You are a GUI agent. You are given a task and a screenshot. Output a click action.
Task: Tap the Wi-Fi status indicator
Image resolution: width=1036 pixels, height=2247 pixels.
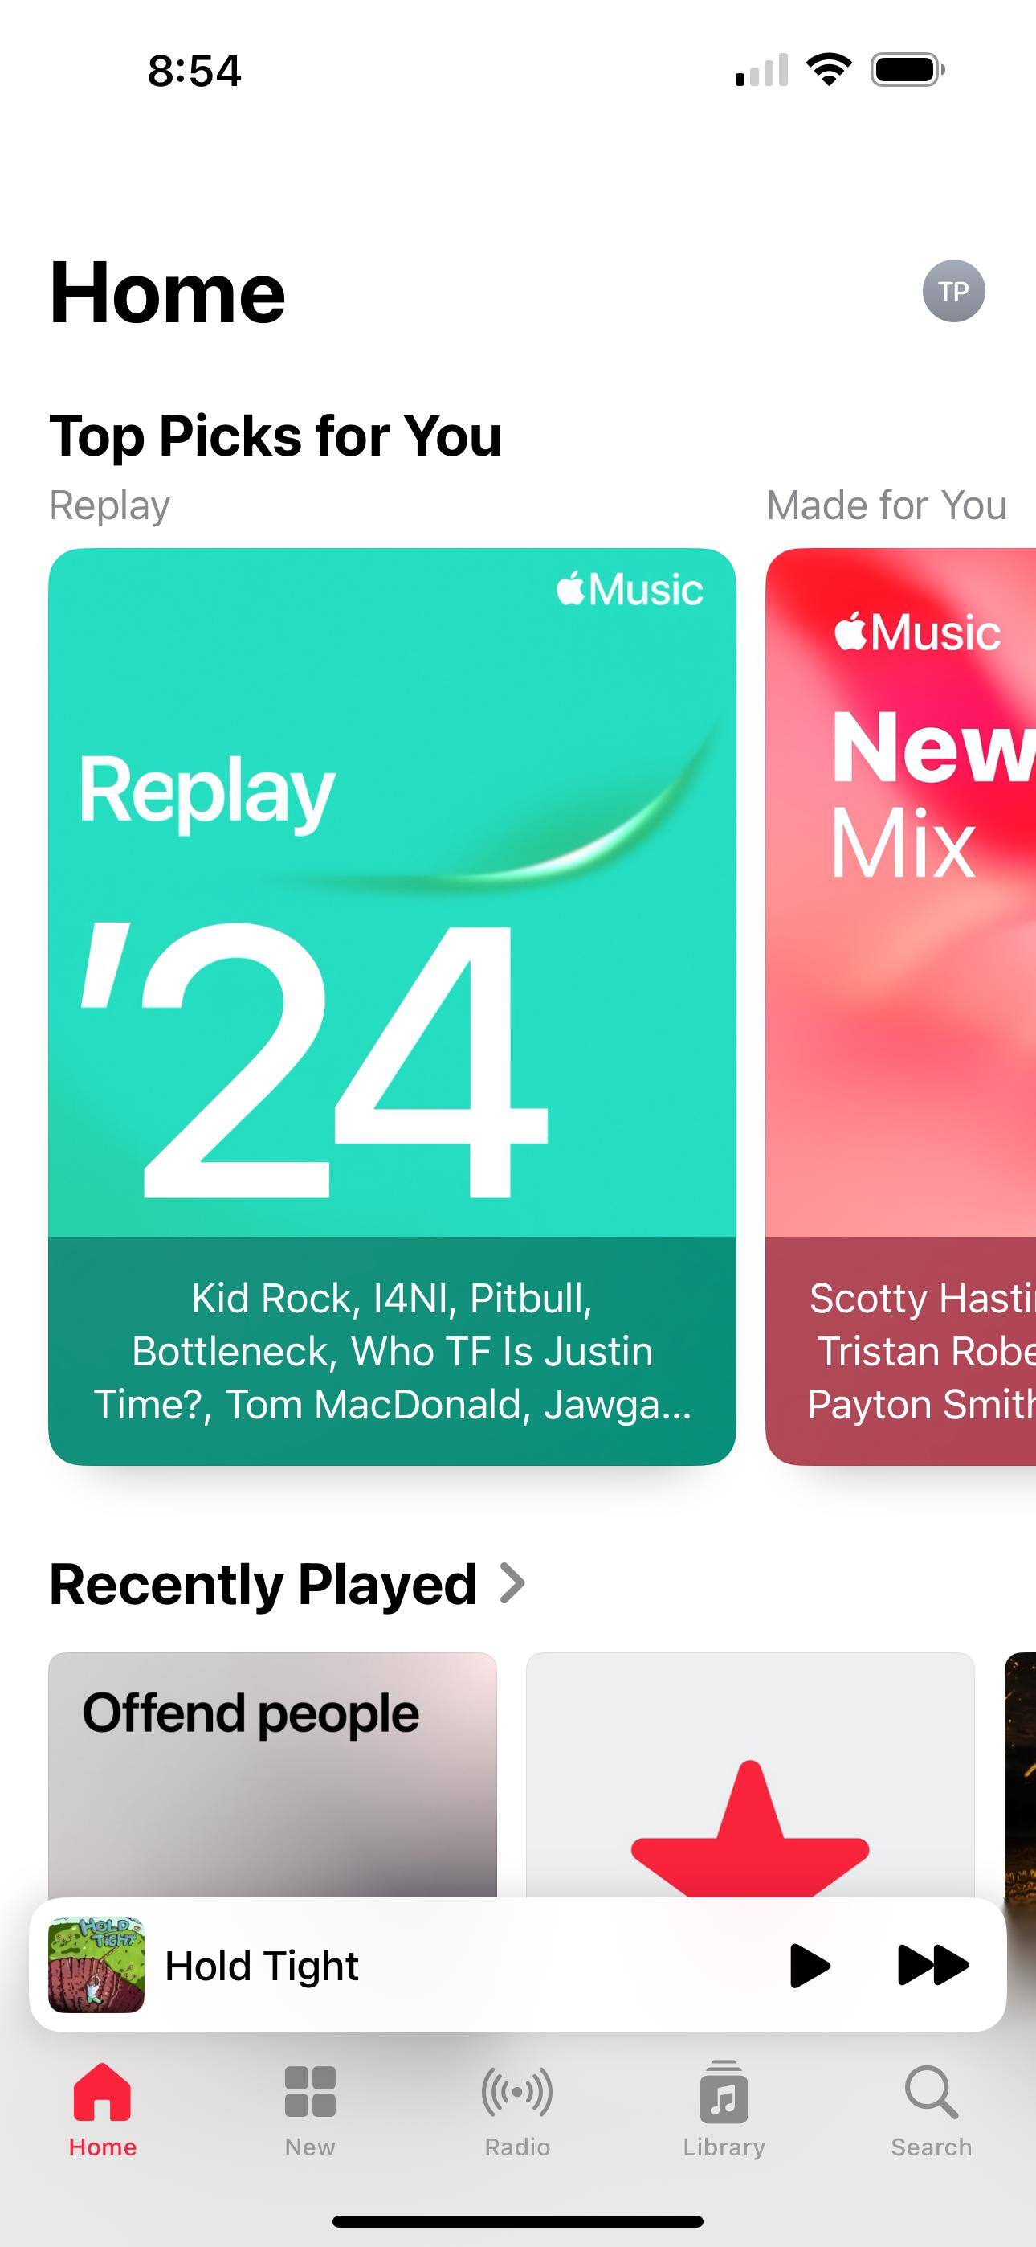point(830,69)
